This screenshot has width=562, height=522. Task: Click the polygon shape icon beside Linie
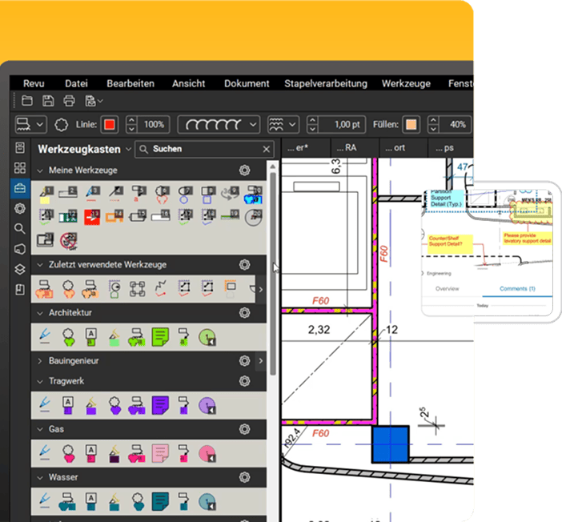click(62, 125)
